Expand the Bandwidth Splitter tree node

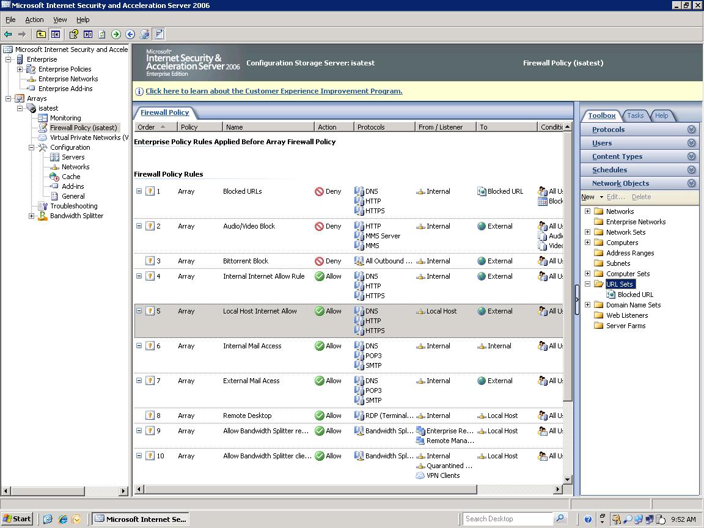point(31,216)
